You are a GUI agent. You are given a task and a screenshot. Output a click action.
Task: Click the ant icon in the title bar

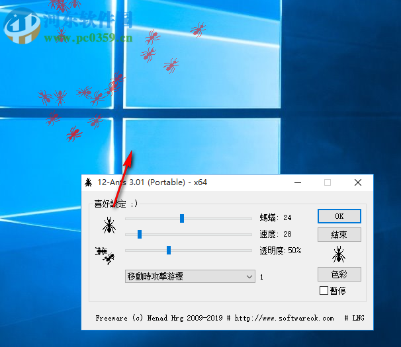[89, 182]
